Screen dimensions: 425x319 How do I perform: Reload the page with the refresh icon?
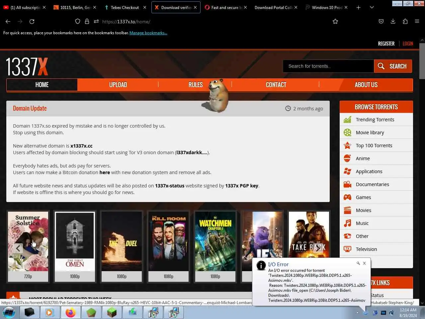pos(32,21)
